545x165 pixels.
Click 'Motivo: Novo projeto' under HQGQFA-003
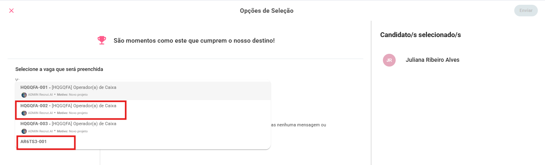tap(72, 131)
